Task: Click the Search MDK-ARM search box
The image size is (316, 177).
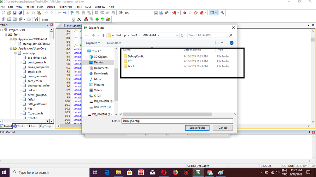Action: (210, 35)
